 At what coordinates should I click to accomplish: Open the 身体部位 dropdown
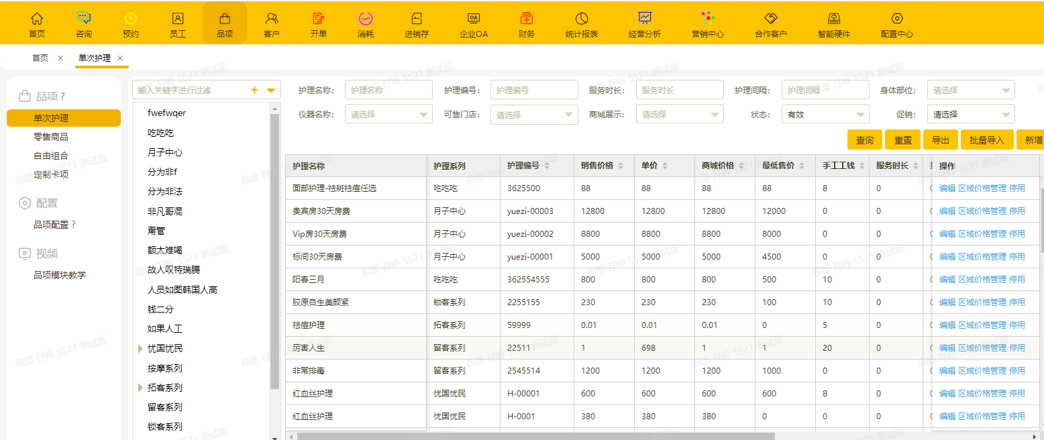pos(971,90)
